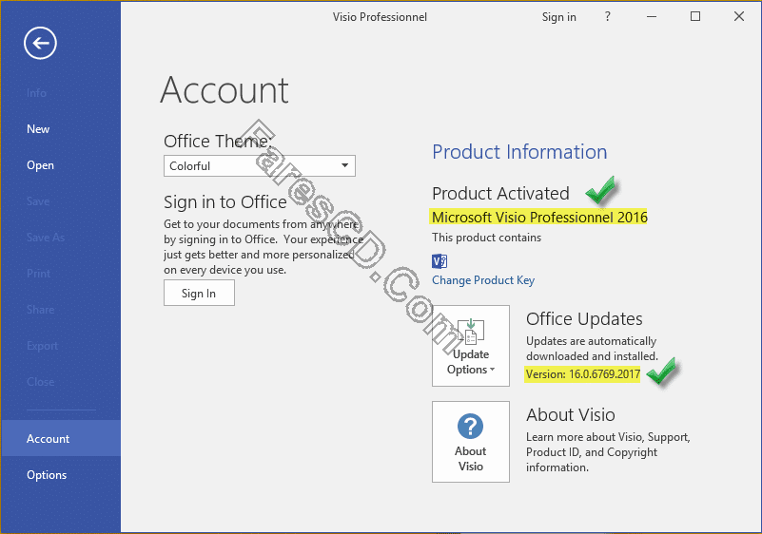Select Share in the sidebar
762x534 pixels.
click(40, 309)
